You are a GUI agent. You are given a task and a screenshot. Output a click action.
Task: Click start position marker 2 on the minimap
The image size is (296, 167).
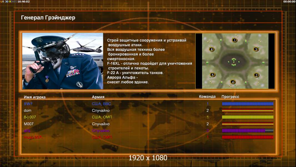click(x=256, y=75)
